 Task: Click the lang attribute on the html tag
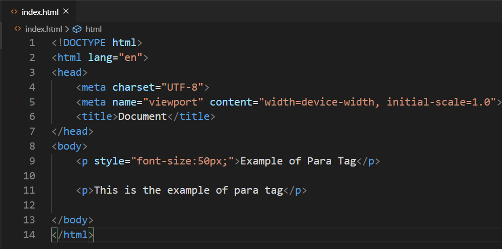pos(100,58)
